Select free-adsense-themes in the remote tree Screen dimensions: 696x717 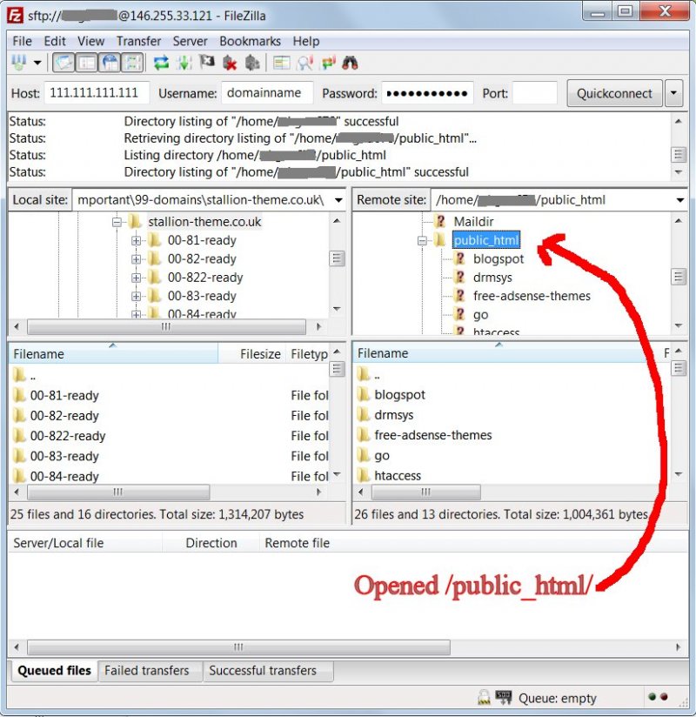532,296
